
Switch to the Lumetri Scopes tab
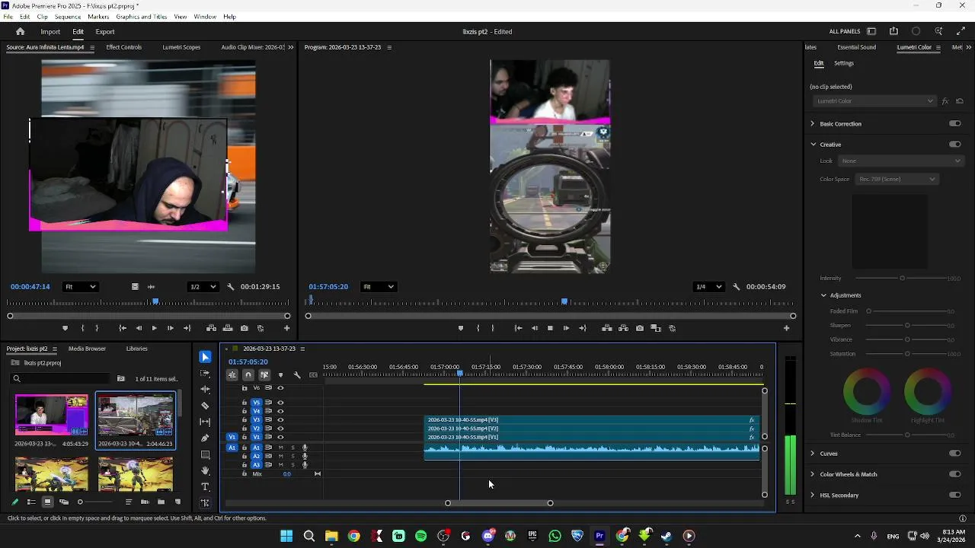click(181, 47)
